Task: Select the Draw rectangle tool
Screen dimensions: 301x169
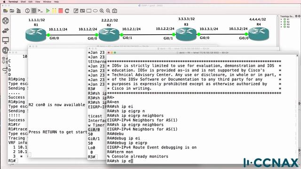Action: (89, 11)
